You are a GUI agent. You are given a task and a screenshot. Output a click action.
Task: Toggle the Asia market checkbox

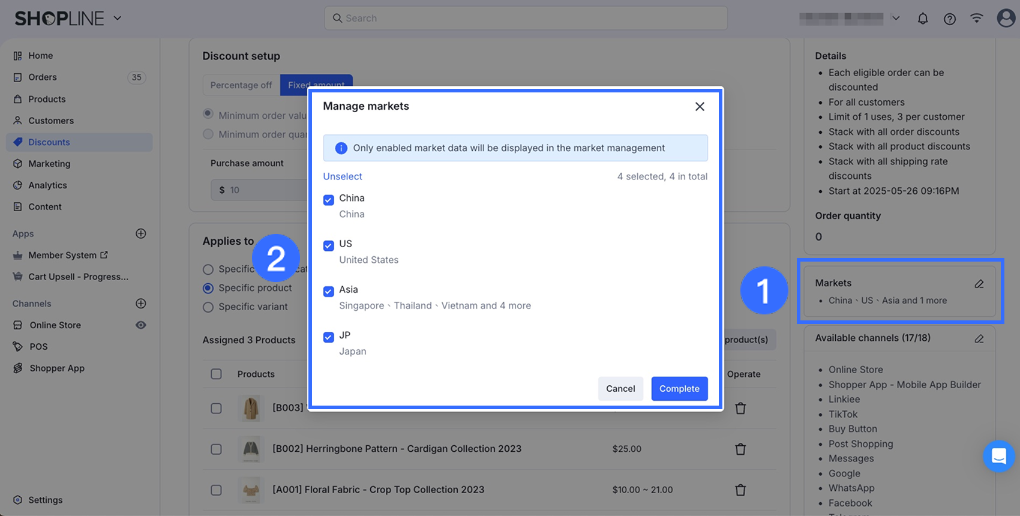(329, 292)
